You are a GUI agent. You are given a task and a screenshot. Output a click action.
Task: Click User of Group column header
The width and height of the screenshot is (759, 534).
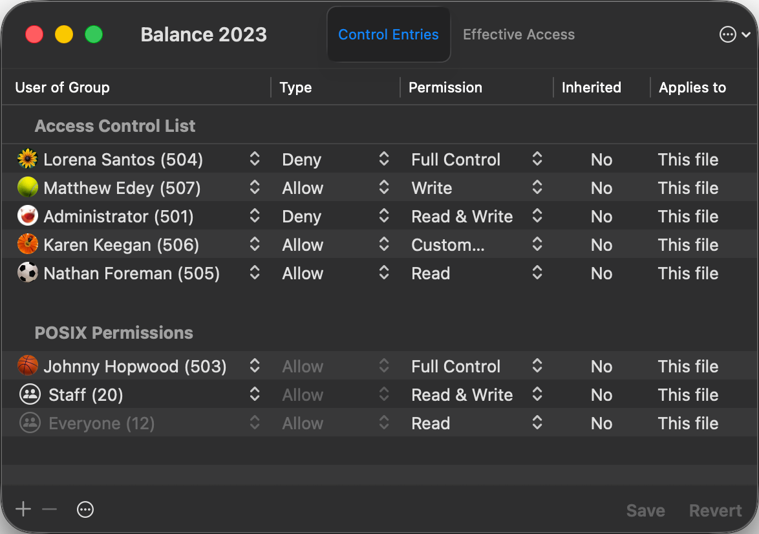point(63,87)
